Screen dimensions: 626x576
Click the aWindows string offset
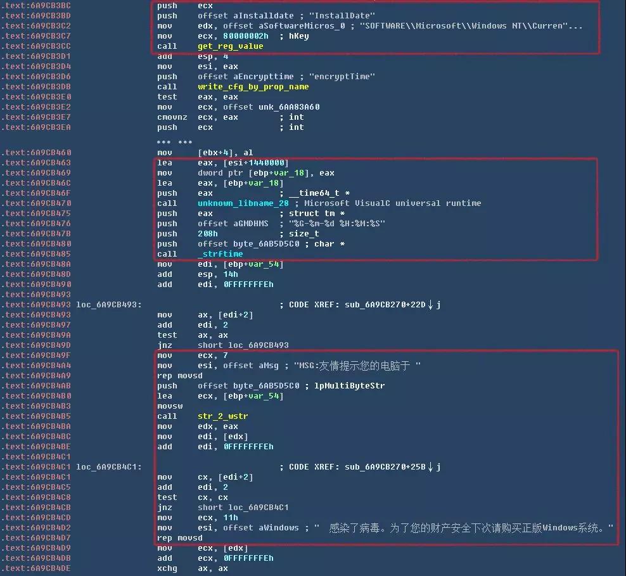pos(279,528)
